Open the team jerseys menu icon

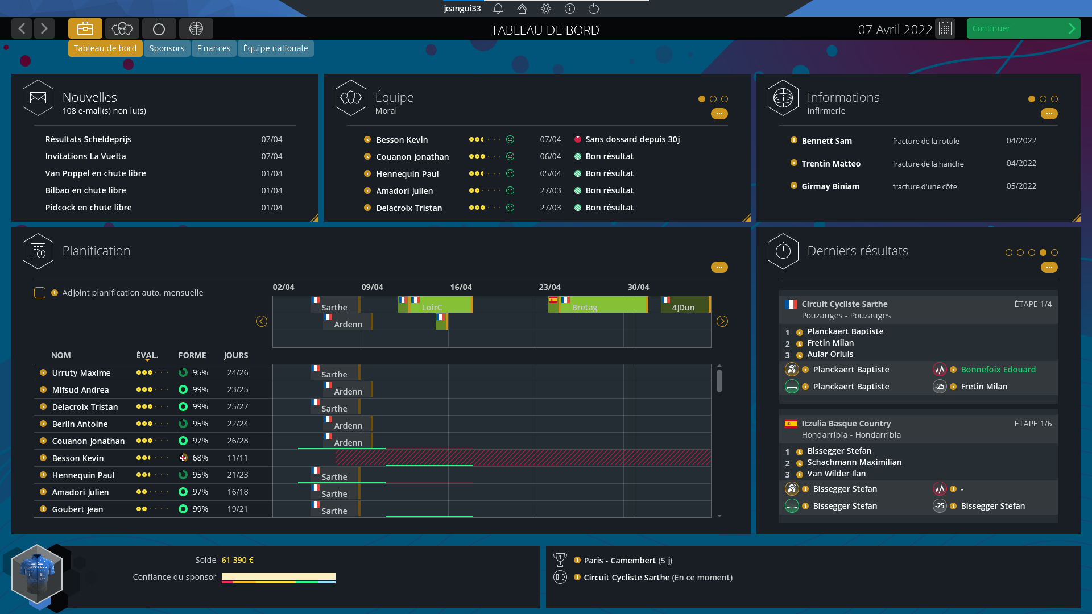(122, 28)
